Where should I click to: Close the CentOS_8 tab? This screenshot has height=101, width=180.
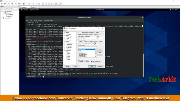point(29,7)
